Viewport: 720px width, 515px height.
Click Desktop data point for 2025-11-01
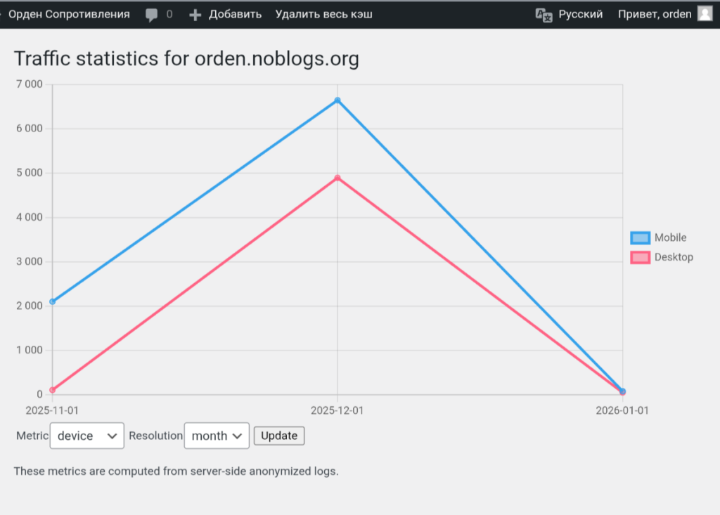[53, 390]
